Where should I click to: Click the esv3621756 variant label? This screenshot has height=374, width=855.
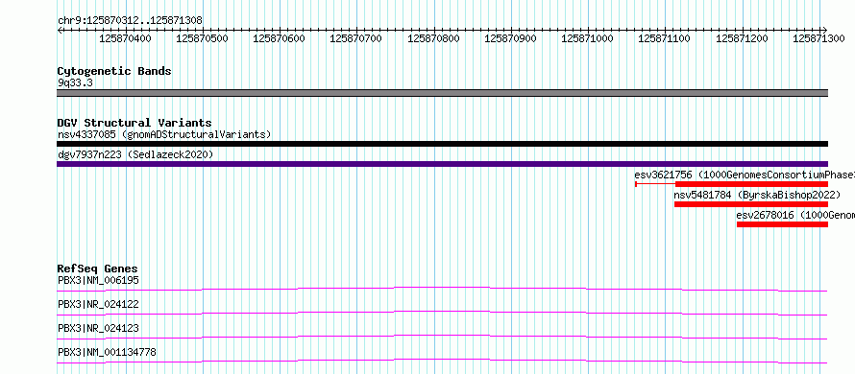tap(745, 175)
